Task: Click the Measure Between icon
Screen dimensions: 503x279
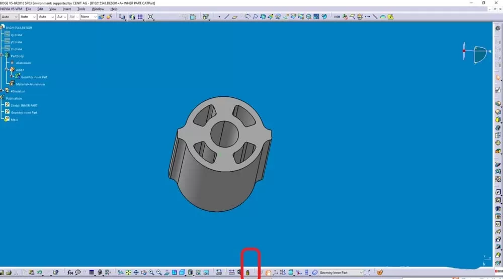Action: point(231,272)
